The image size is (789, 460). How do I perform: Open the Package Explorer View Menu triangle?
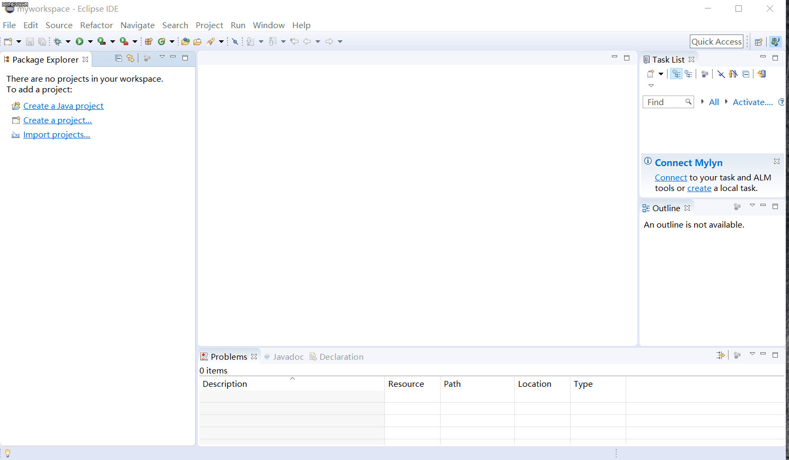(162, 57)
